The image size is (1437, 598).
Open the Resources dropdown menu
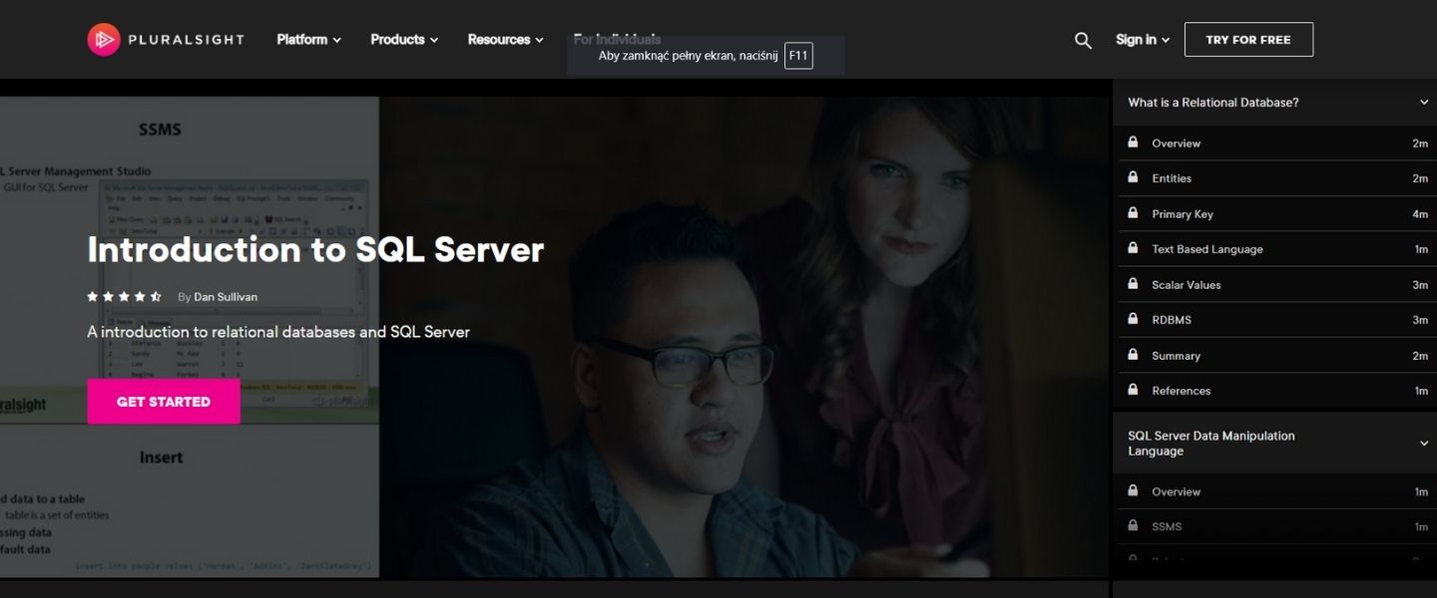click(506, 40)
